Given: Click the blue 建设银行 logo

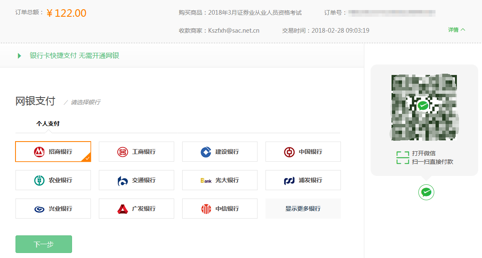Looking at the screenshot, I should (206, 152).
